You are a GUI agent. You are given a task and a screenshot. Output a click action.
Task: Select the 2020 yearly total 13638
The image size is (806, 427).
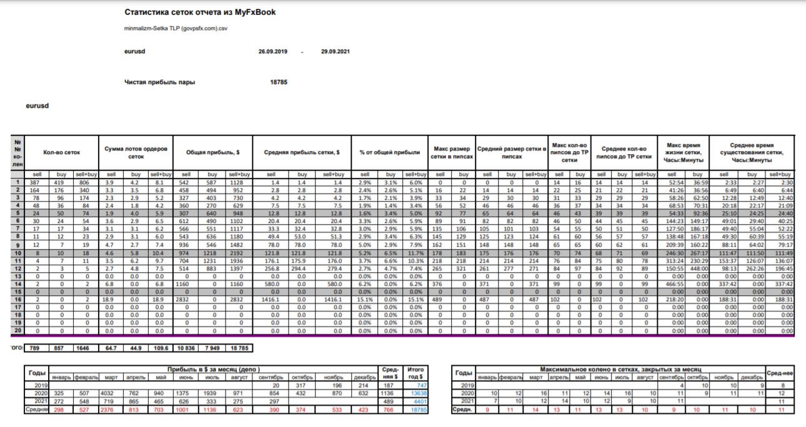click(x=418, y=393)
